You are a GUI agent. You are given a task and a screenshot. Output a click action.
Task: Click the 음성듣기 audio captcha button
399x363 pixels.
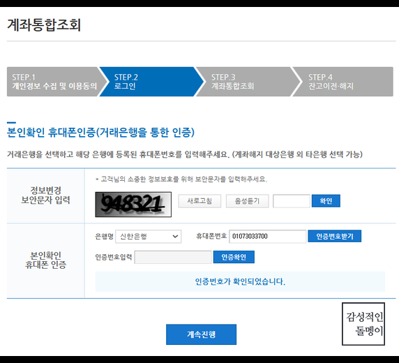click(x=247, y=201)
